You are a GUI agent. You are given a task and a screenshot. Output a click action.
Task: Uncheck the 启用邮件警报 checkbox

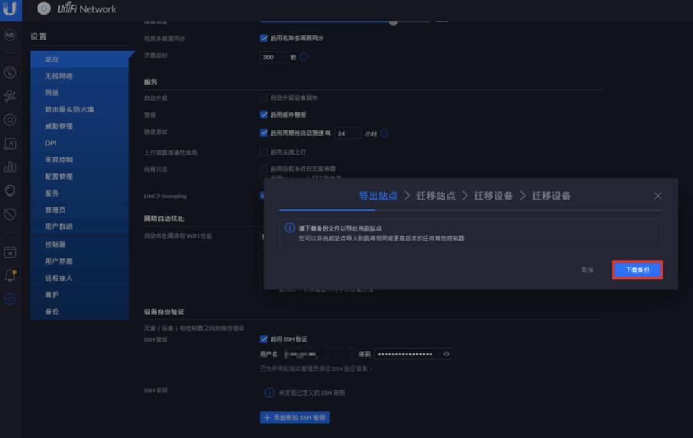point(263,116)
